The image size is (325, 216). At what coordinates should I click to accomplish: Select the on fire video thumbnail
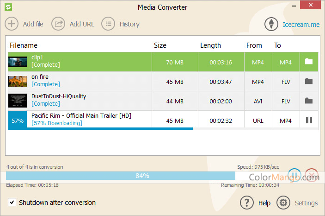18,82
